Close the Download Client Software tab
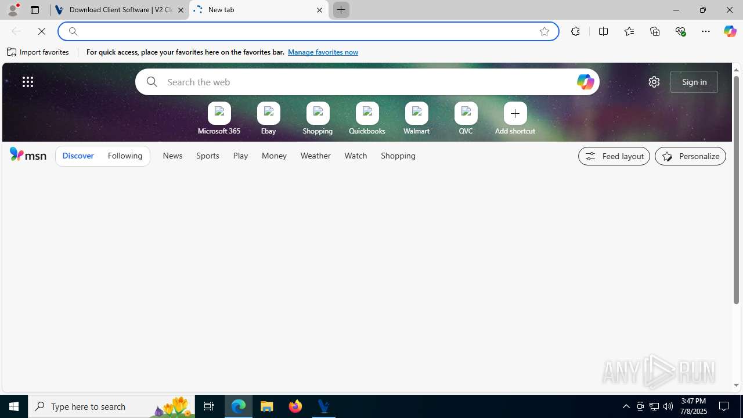The height and width of the screenshot is (418, 743). (x=181, y=10)
